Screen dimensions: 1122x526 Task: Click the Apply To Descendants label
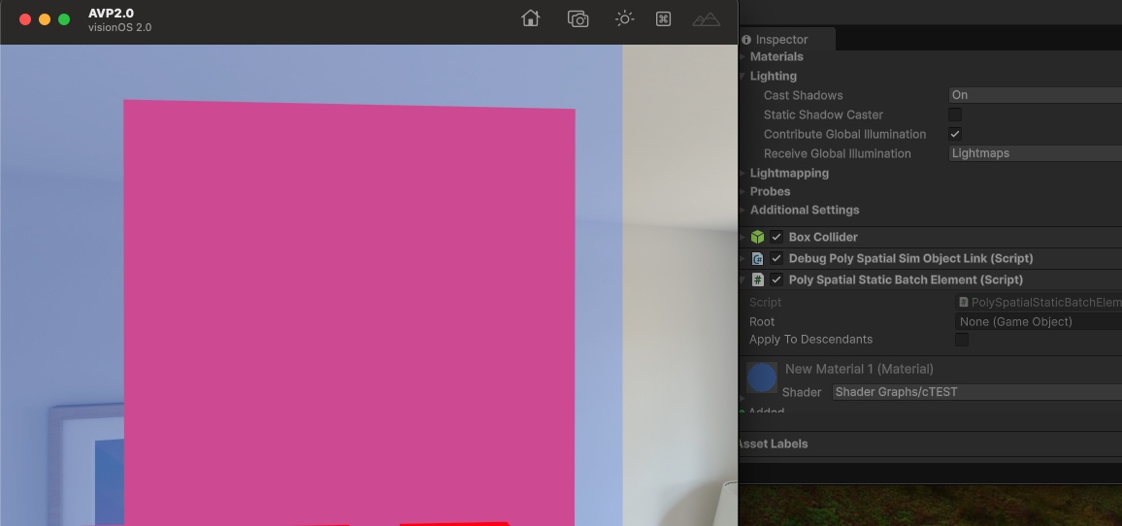810,340
